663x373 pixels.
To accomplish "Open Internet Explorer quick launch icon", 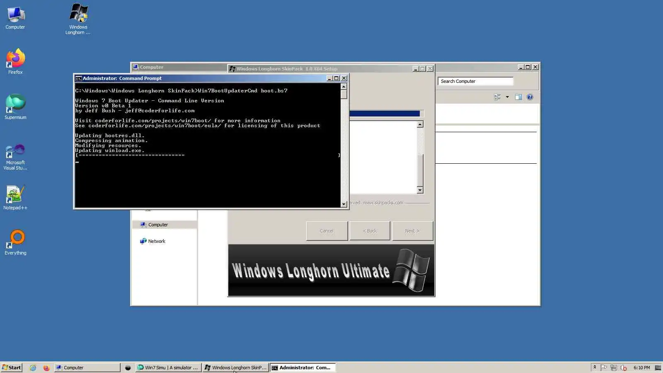I will tap(33, 368).
